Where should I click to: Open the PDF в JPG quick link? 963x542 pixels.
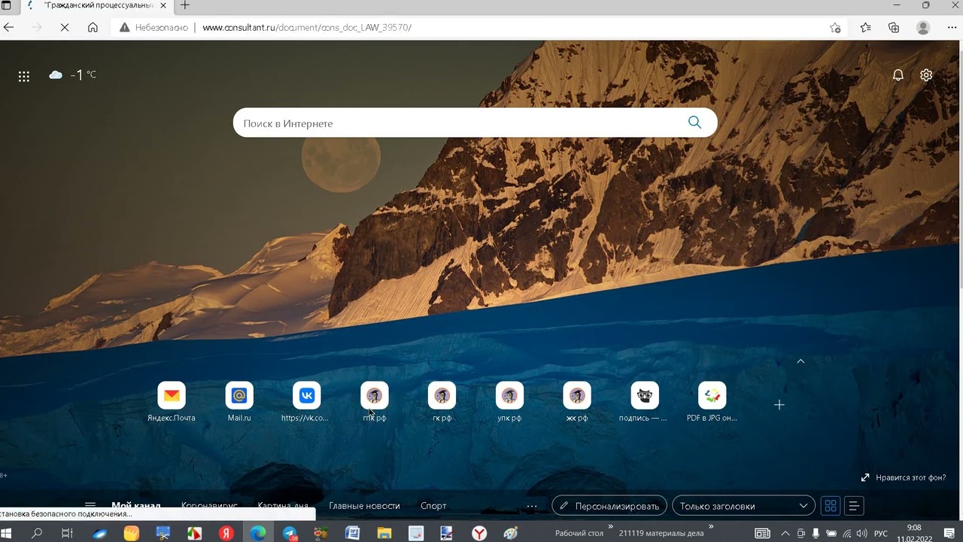712,402
